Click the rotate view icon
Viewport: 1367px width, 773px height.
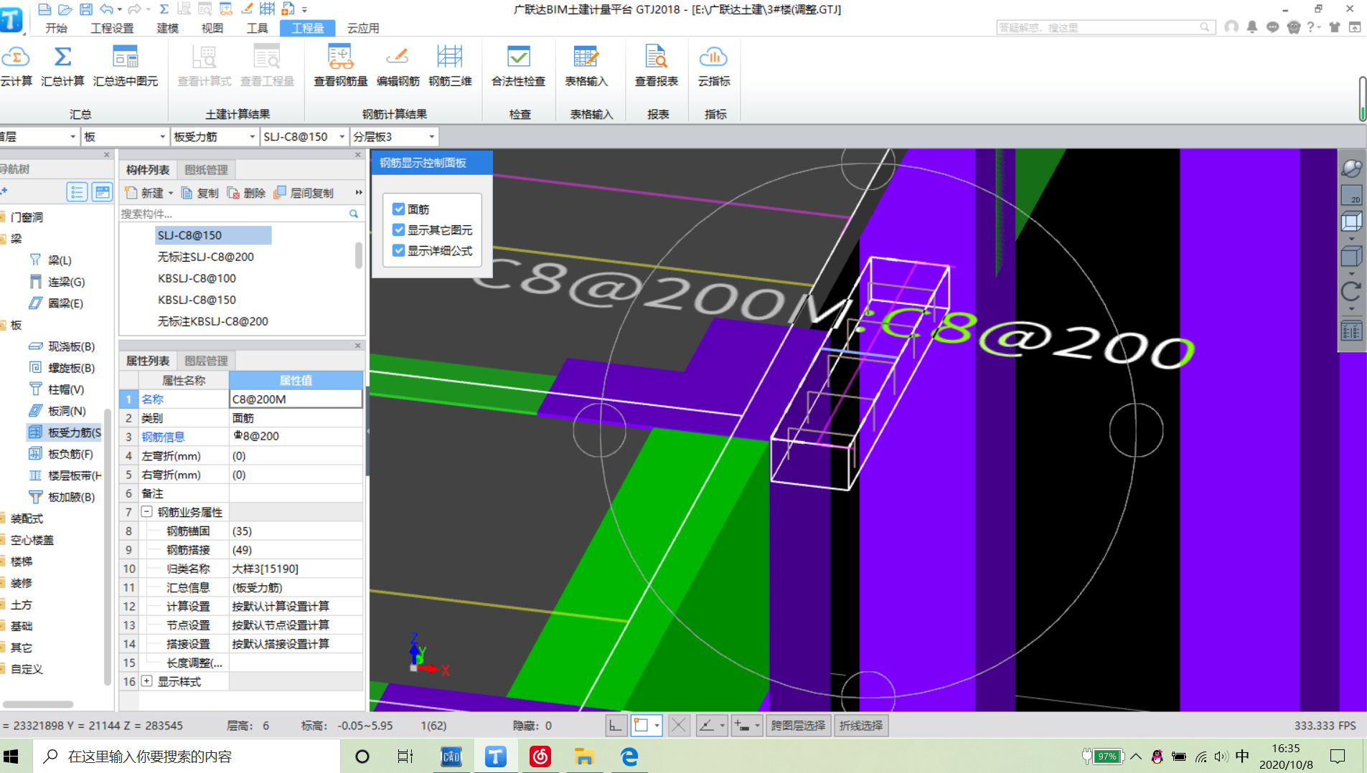tap(1351, 291)
